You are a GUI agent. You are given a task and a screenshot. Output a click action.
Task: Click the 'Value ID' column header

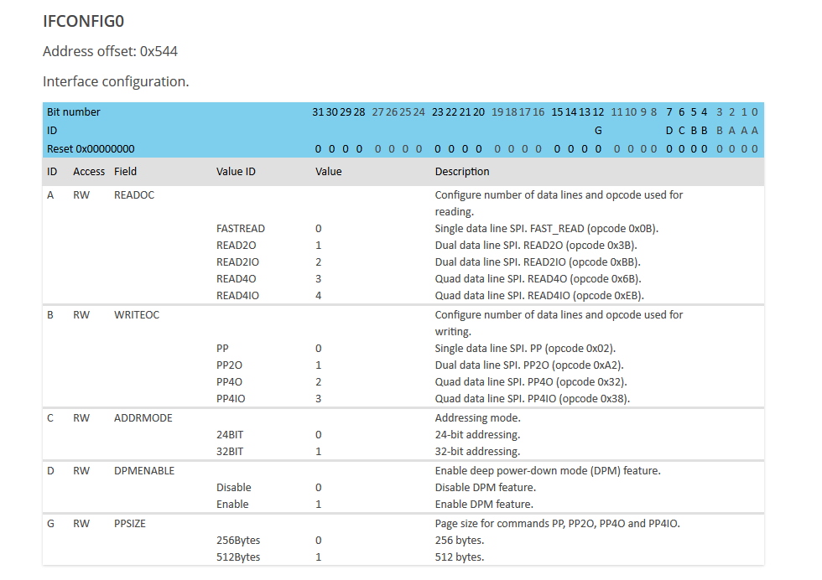(236, 172)
